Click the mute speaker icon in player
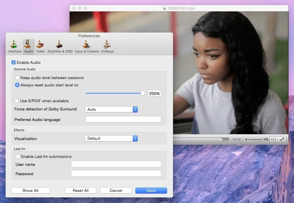Screen dimensions: 294x203 [246, 139]
